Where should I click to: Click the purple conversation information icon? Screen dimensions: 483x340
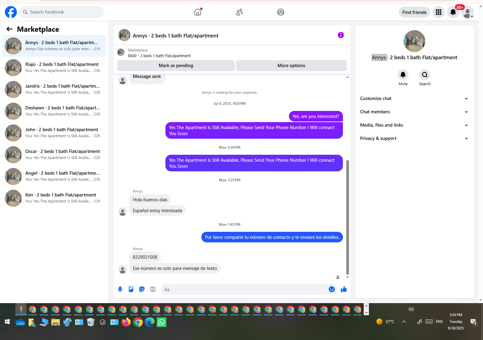pyautogui.click(x=341, y=35)
